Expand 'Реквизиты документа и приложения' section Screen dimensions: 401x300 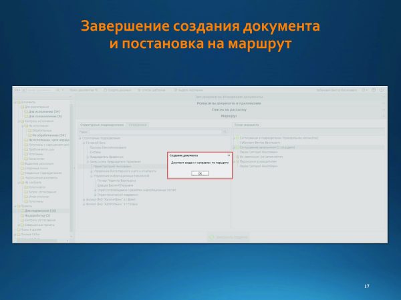point(229,103)
